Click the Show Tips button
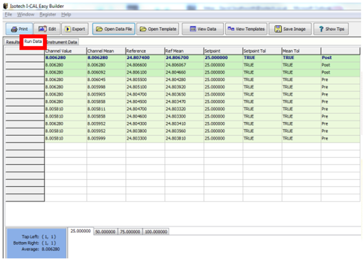This screenshot has width=363, height=259. pos(331,29)
